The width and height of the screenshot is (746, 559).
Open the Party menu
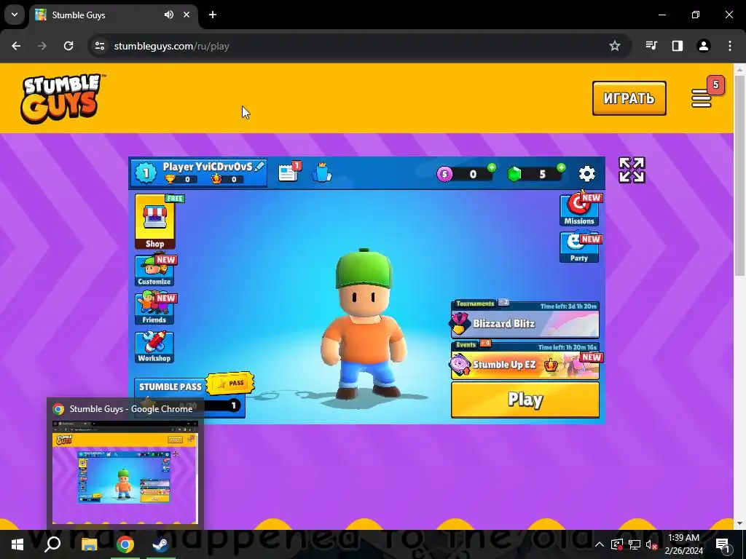[x=579, y=247]
